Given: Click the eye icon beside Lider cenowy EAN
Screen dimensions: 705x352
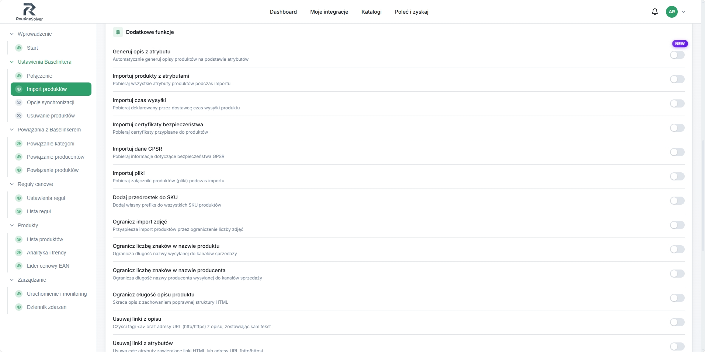Looking at the screenshot, I should click(x=19, y=266).
